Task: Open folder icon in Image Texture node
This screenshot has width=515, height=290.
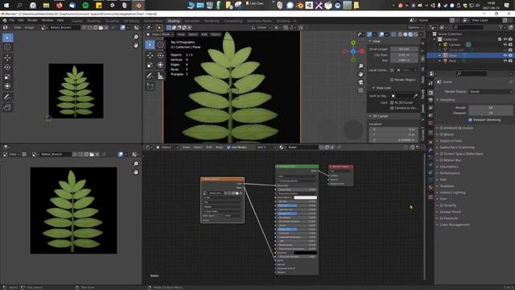Action: [237, 193]
